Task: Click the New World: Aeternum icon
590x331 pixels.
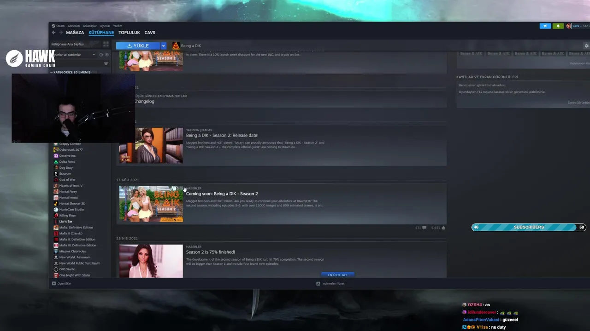Action: pyautogui.click(x=56, y=257)
